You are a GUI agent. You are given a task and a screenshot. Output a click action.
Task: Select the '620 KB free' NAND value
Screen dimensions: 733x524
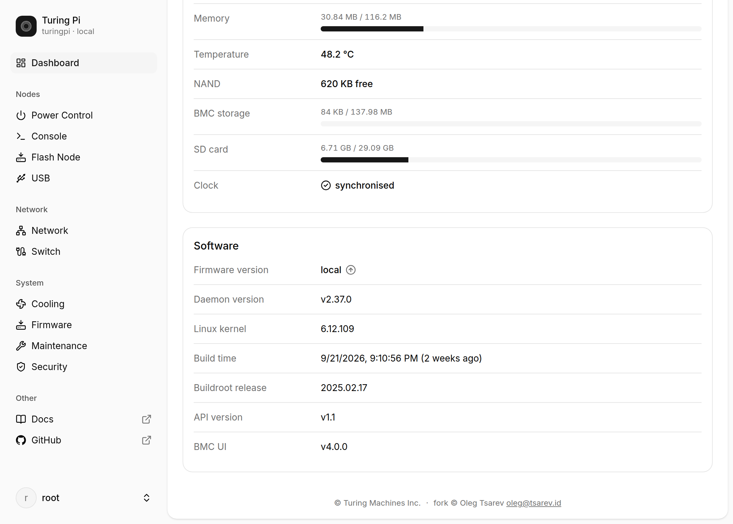coord(347,84)
